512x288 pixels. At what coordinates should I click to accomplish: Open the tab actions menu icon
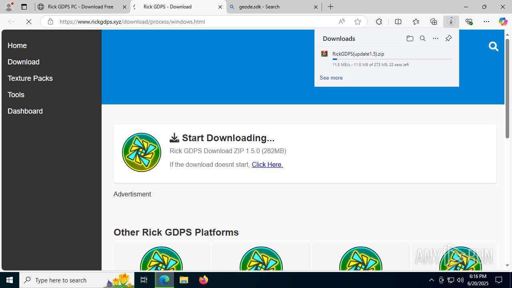tap(24, 7)
